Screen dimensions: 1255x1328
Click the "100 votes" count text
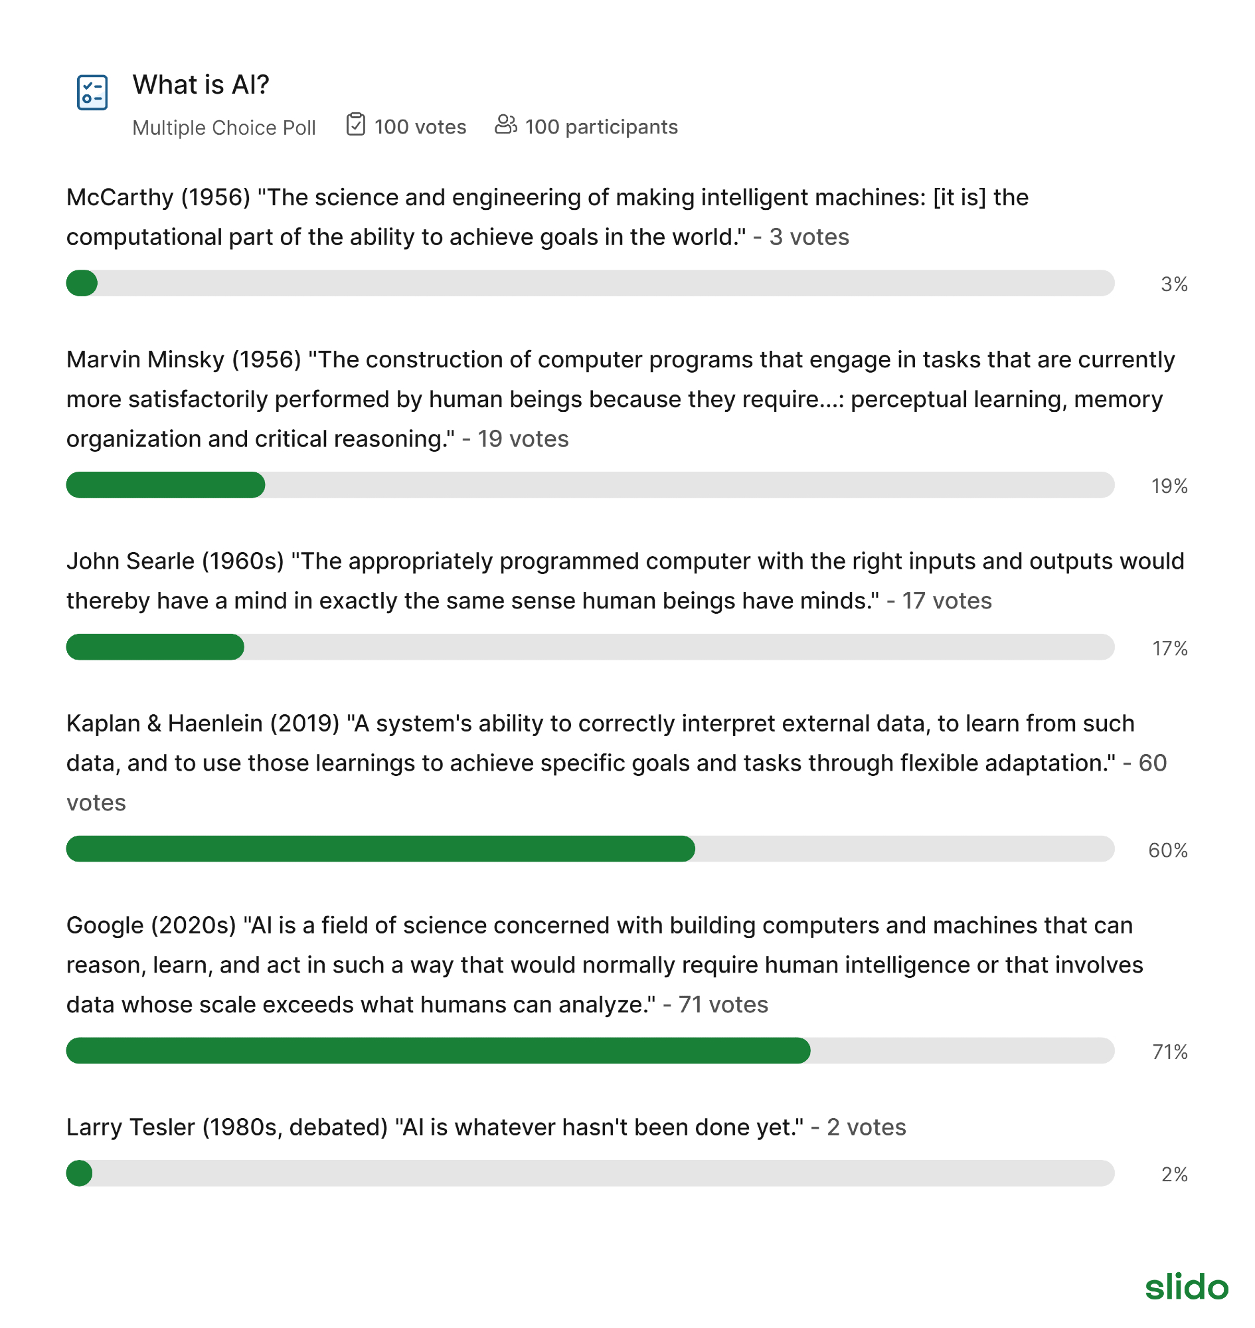(x=420, y=127)
